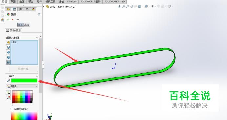Click the scroll-up arrow of the property panel
Image resolution: width=227 pixels, height=120 pixels.
coord(40,37)
